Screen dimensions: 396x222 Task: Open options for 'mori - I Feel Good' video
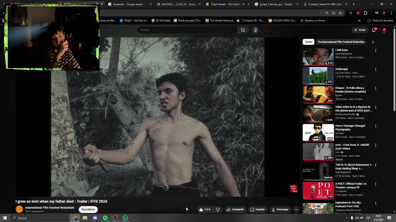(376, 145)
